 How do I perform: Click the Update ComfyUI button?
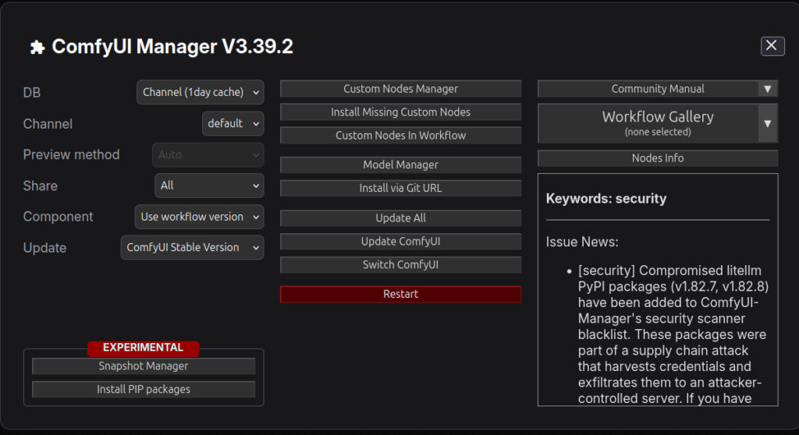(x=400, y=242)
